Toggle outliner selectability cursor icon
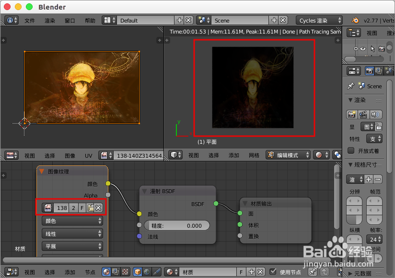395x278 pixels. click(372, 48)
